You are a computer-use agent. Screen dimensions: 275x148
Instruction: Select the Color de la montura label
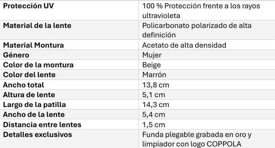pos(38,65)
